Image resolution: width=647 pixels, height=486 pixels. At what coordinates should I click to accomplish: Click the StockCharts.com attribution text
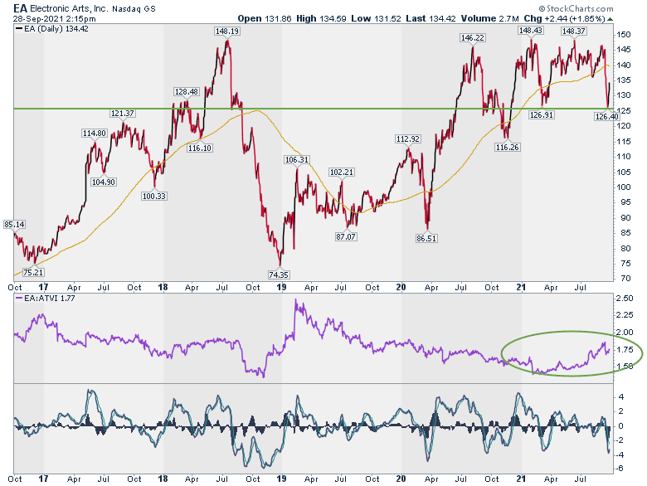tap(576, 8)
